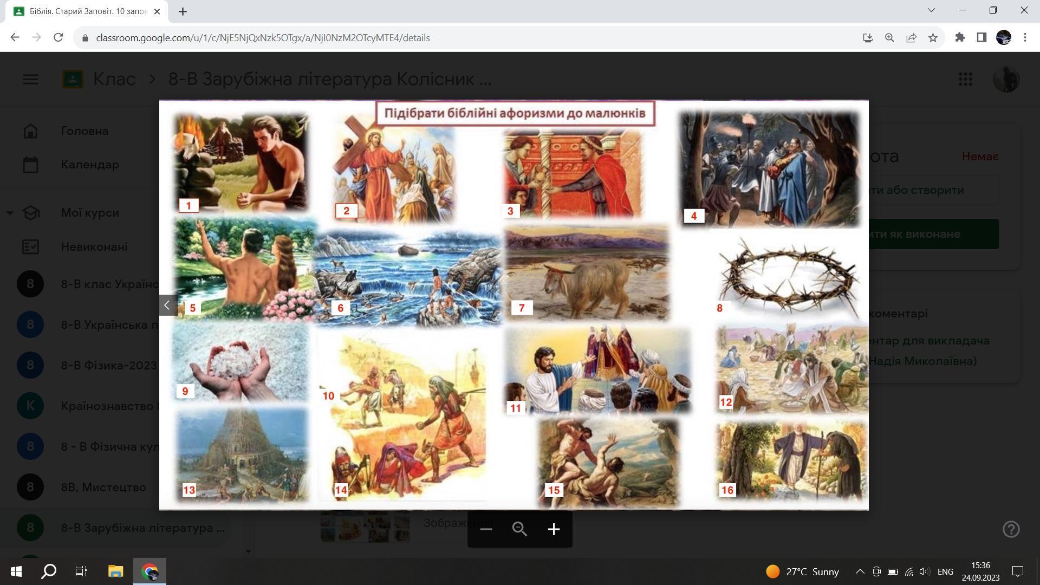Collapse the Мої курси section arrow

click(x=10, y=213)
